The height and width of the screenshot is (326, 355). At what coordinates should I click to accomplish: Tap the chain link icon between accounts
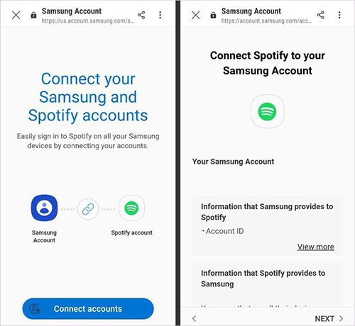88,209
